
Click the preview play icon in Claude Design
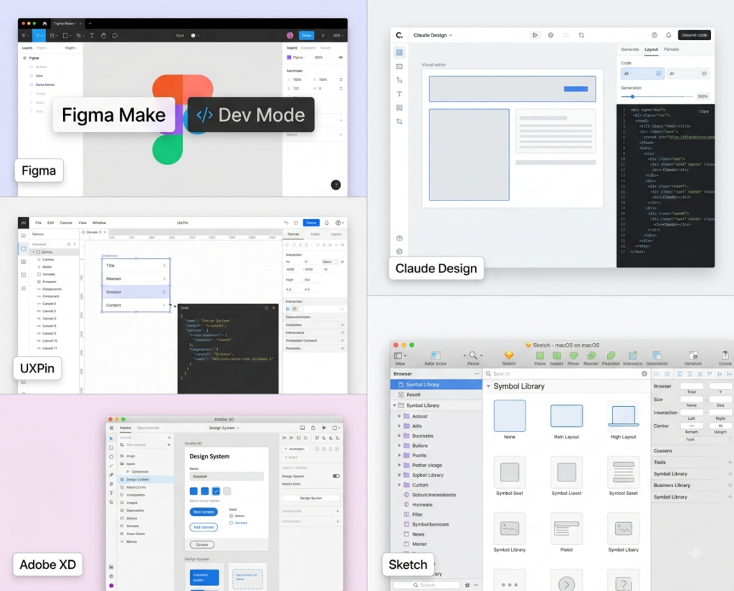pyautogui.click(x=535, y=35)
